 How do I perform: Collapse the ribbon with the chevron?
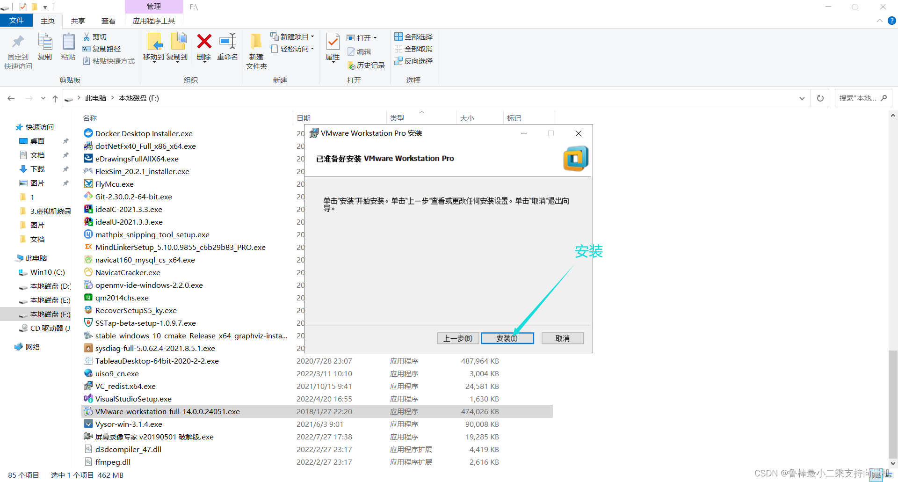880,21
